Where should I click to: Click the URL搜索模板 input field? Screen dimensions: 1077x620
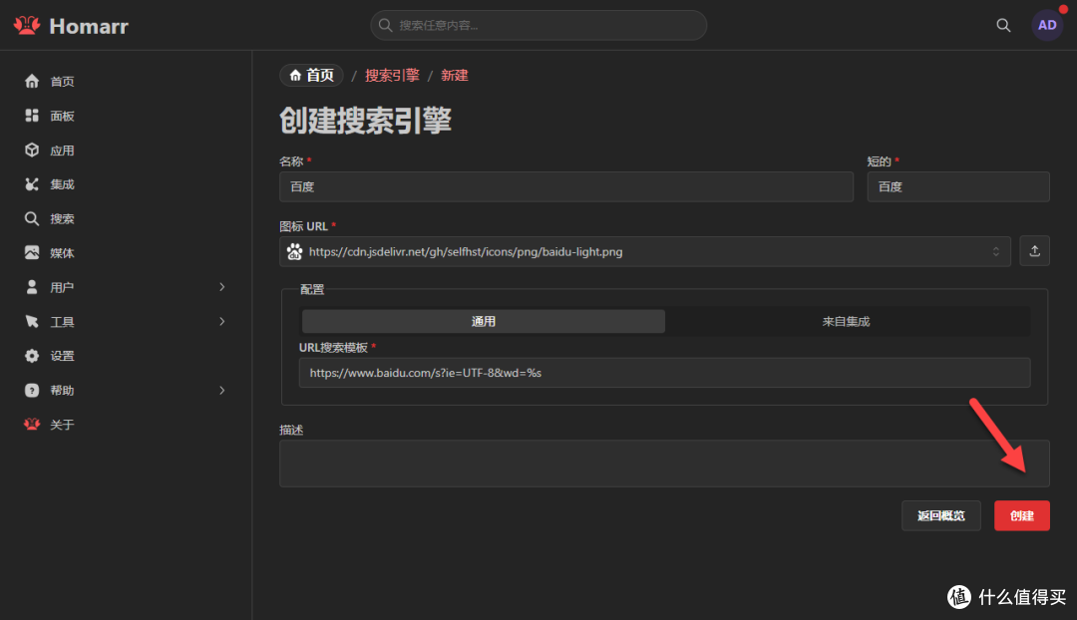[664, 373]
